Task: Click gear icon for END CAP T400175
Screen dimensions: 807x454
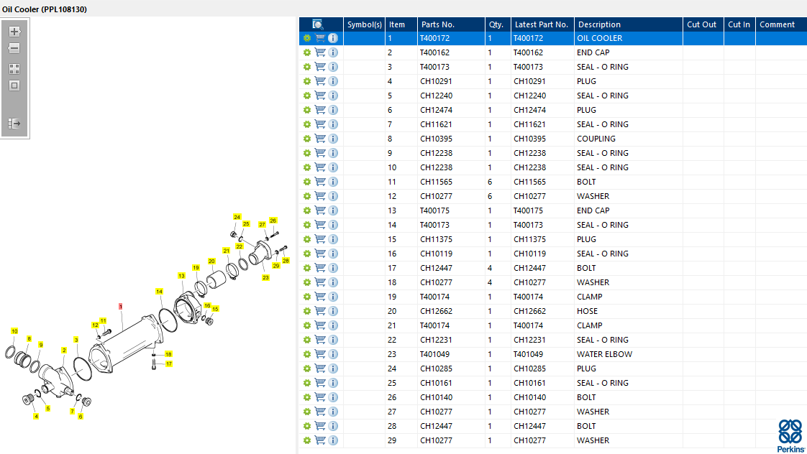Action: (306, 210)
